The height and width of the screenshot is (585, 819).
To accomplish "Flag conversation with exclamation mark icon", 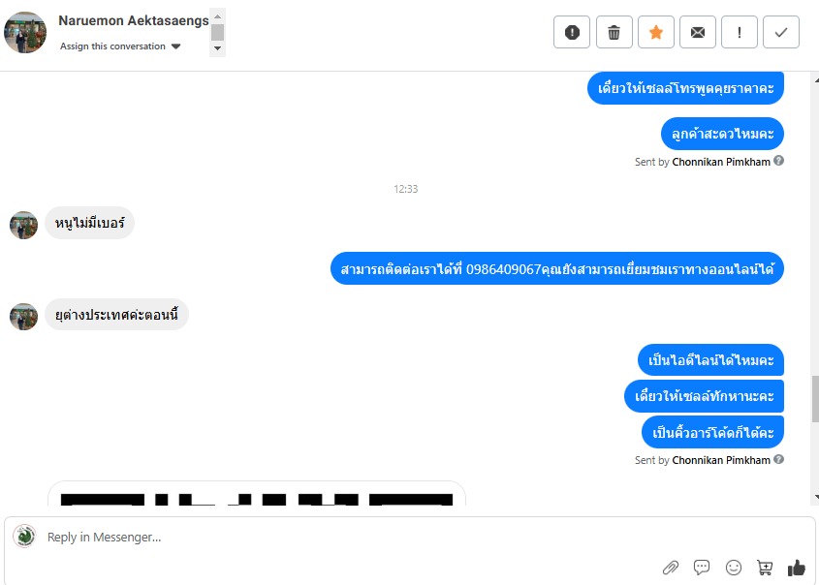I will [740, 32].
